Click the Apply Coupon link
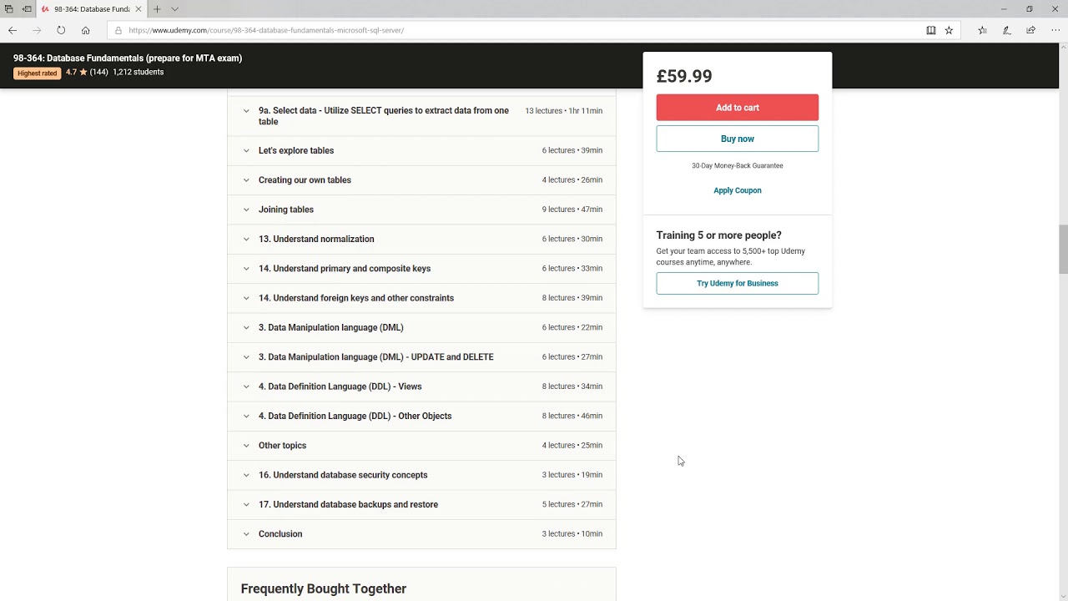 737,190
